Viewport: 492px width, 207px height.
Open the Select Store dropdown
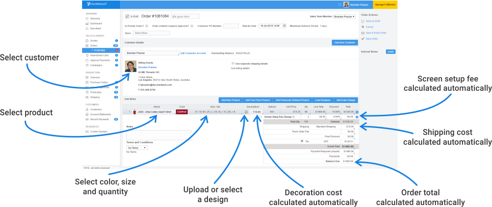tap(150, 33)
